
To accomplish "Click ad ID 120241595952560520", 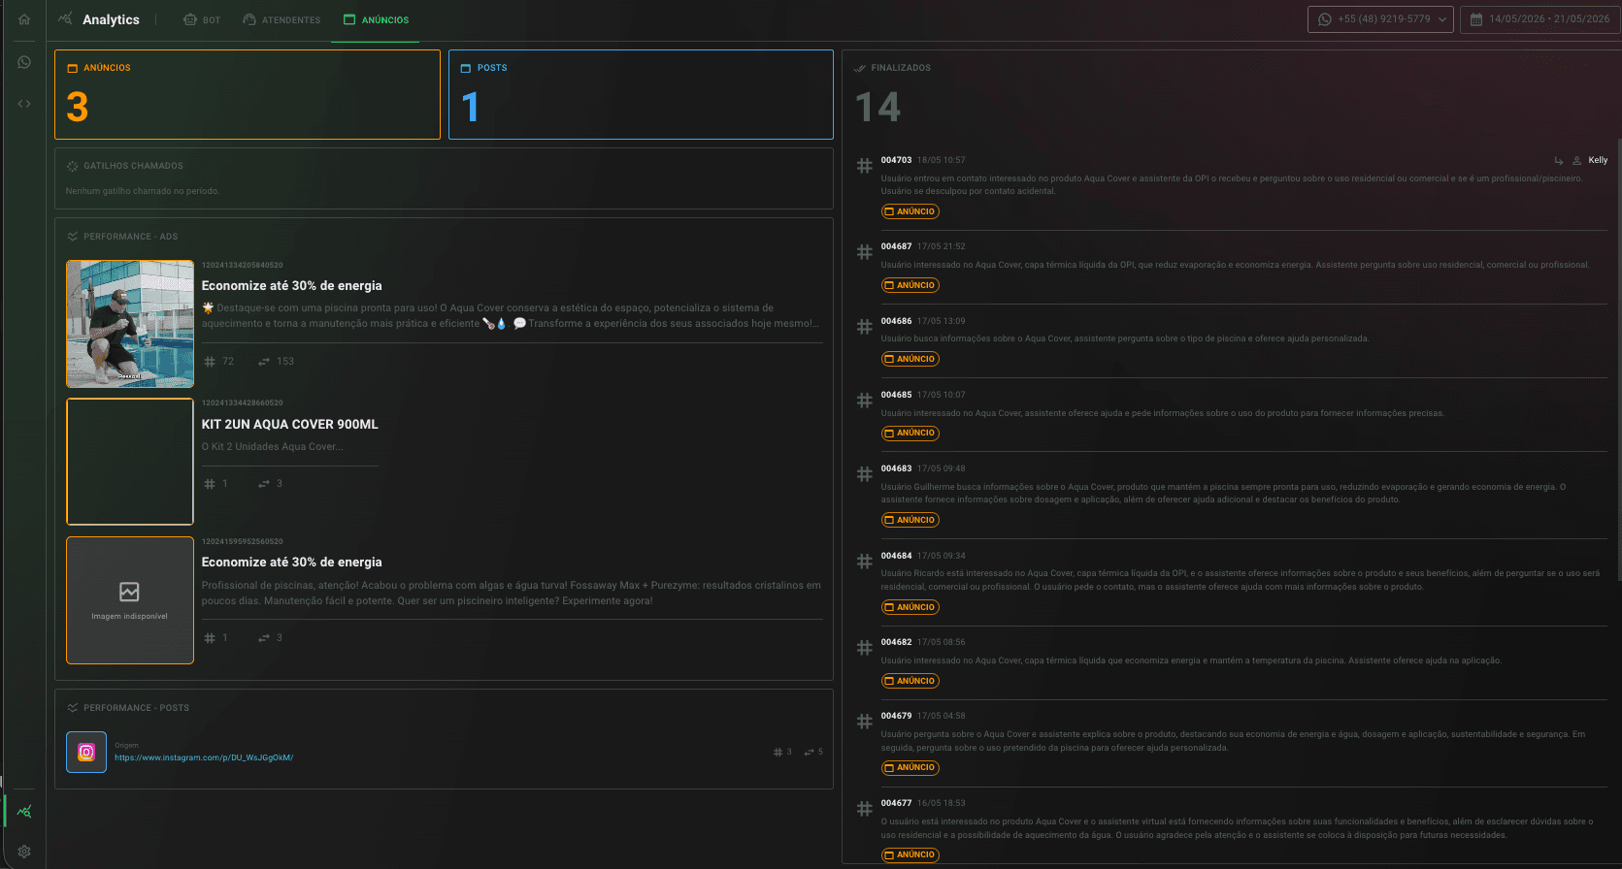I will pos(242,541).
